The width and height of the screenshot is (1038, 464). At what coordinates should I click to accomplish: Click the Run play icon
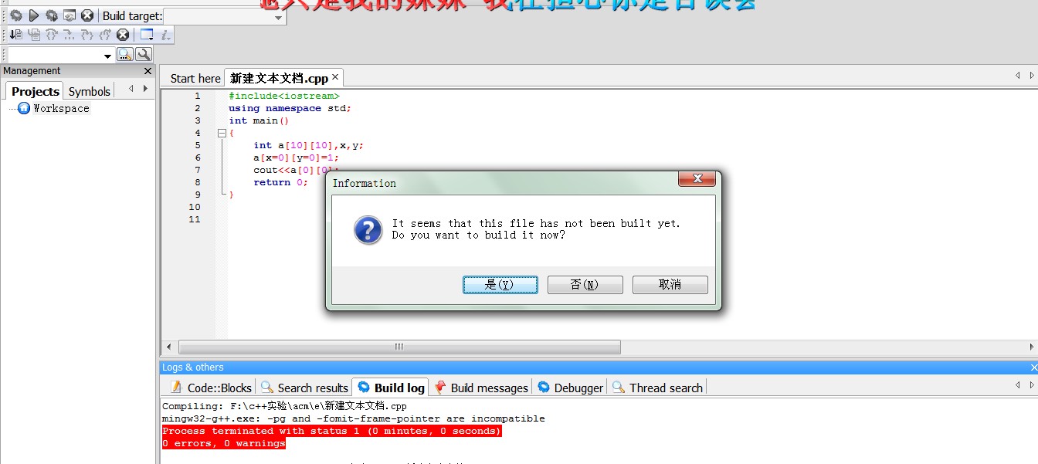(x=34, y=15)
